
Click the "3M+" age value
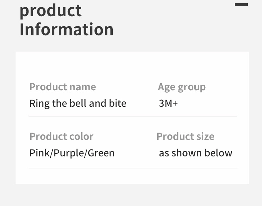point(168,103)
